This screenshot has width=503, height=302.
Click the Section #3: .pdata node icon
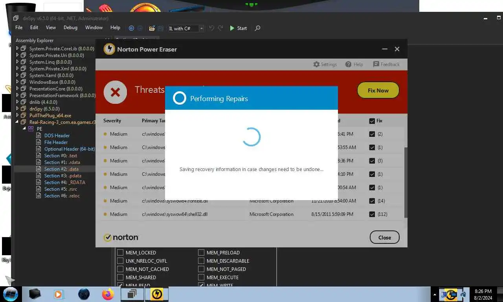tap(39, 175)
